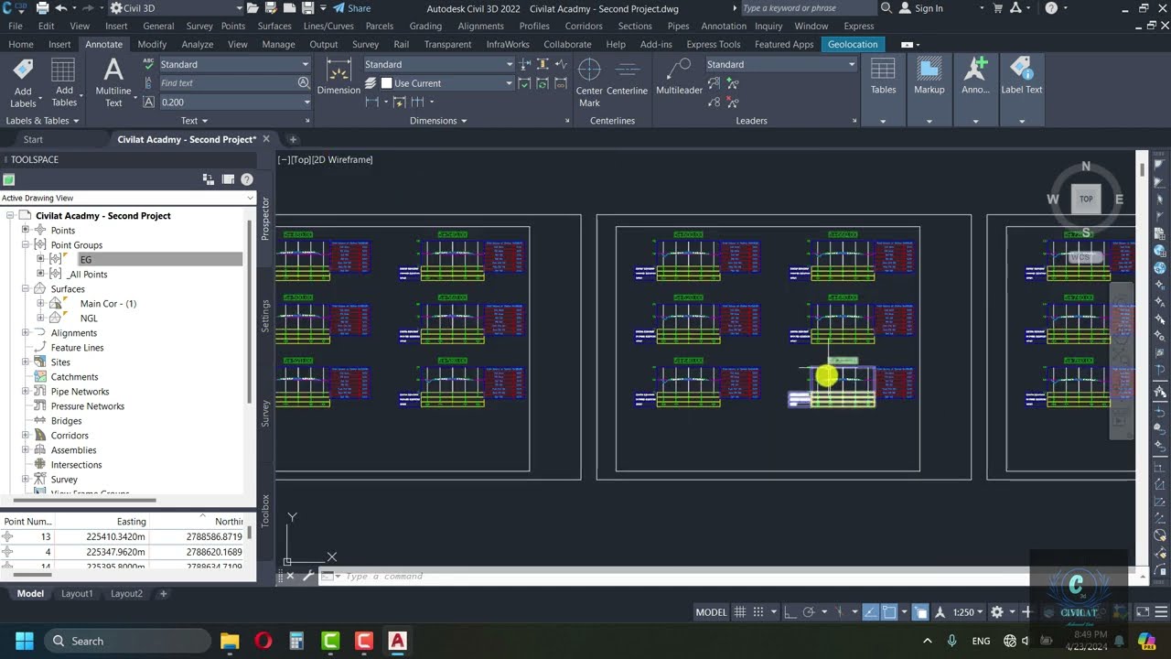Select the EG point group
The image size is (1171, 659).
click(x=86, y=259)
